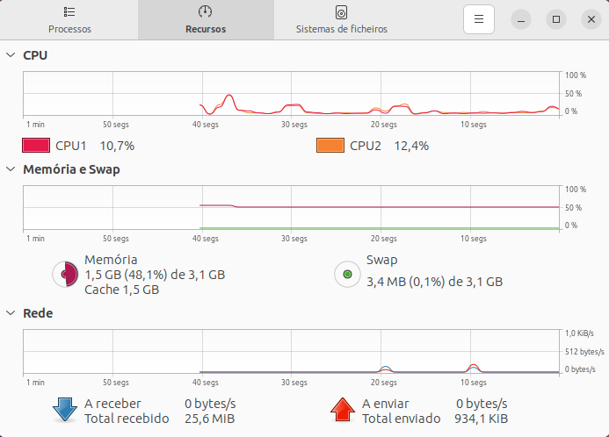
Task: Click the disk icon above Sistemas de ficheiros
Action: [x=341, y=12]
